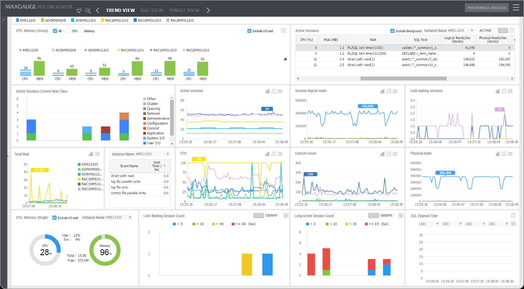Click the bar chart icon in Active sessions panel
This screenshot has height=289, width=524.
(x=267, y=92)
